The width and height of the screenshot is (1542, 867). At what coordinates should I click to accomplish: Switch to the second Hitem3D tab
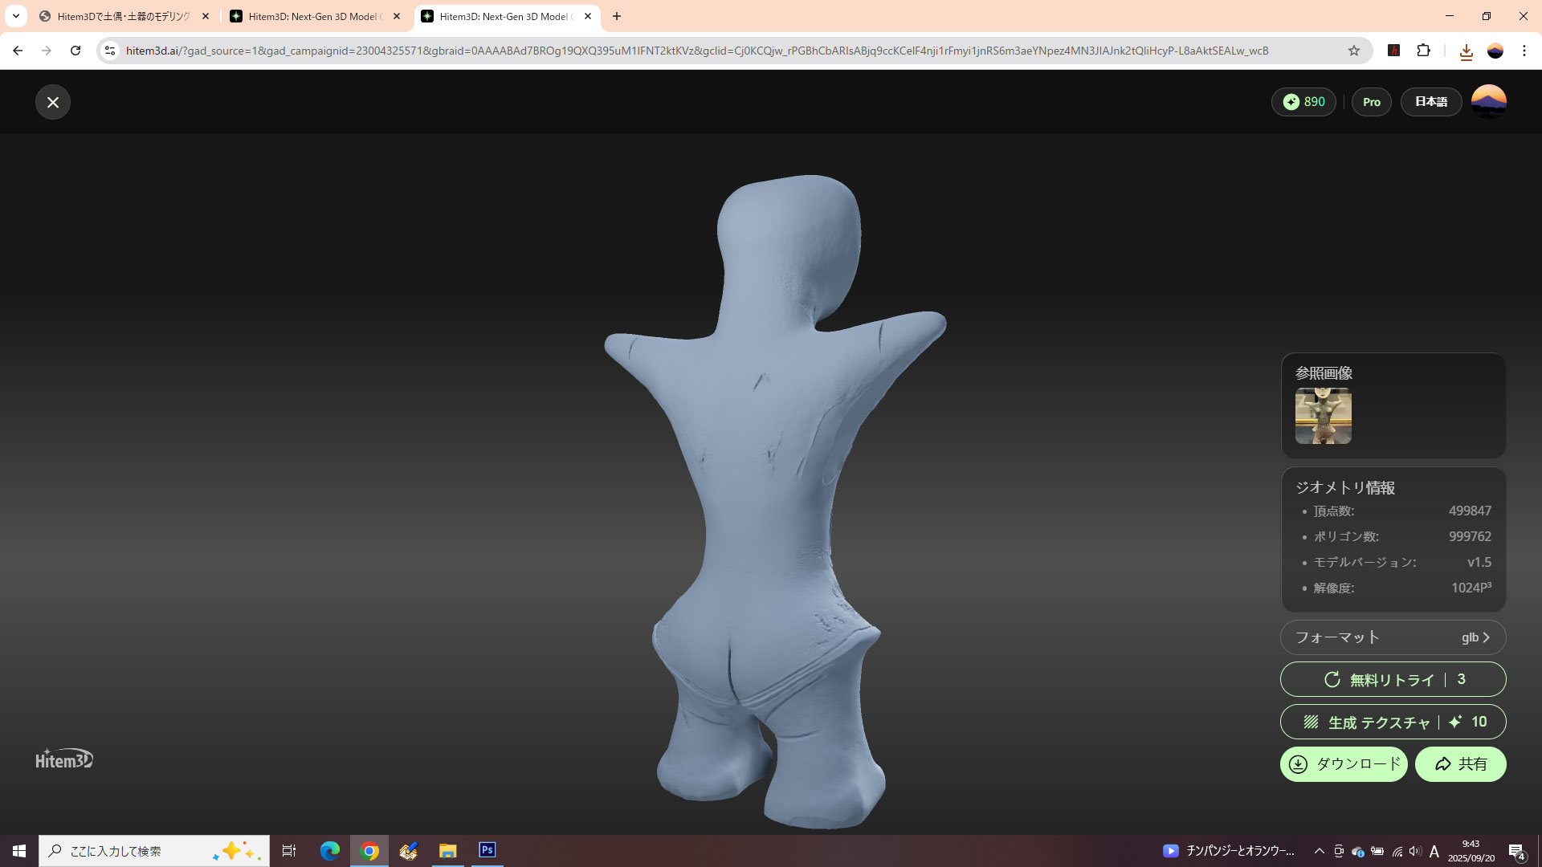[x=314, y=16]
